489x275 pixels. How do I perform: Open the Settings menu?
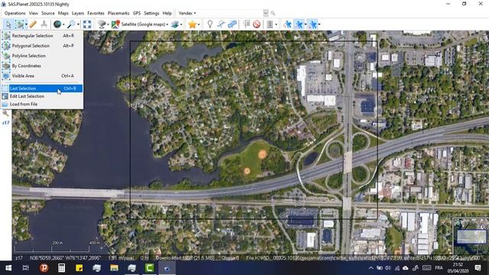click(x=151, y=13)
